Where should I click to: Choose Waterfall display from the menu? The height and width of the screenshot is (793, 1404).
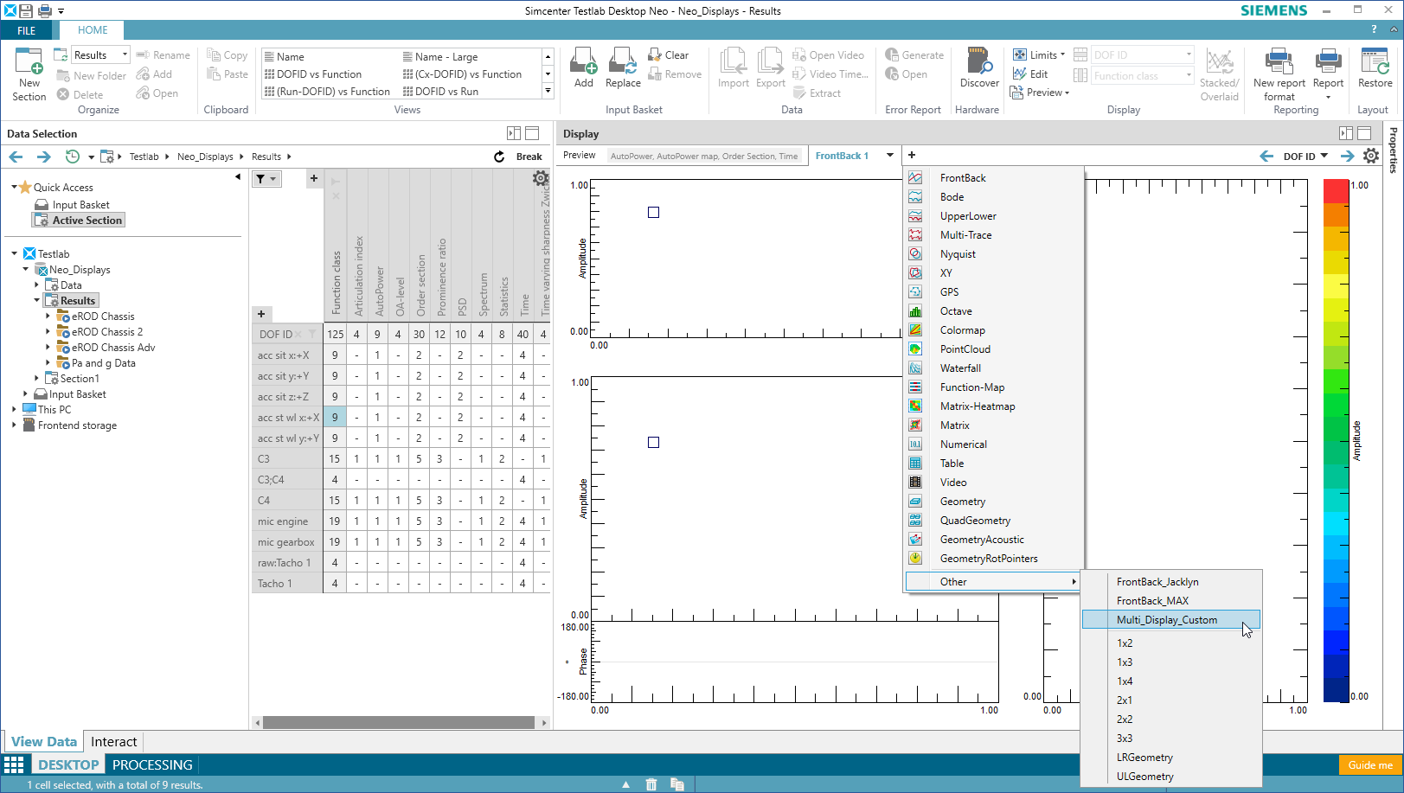click(x=960, y=368)
